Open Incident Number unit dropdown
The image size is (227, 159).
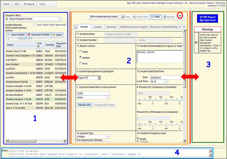(x=136, y=40)
